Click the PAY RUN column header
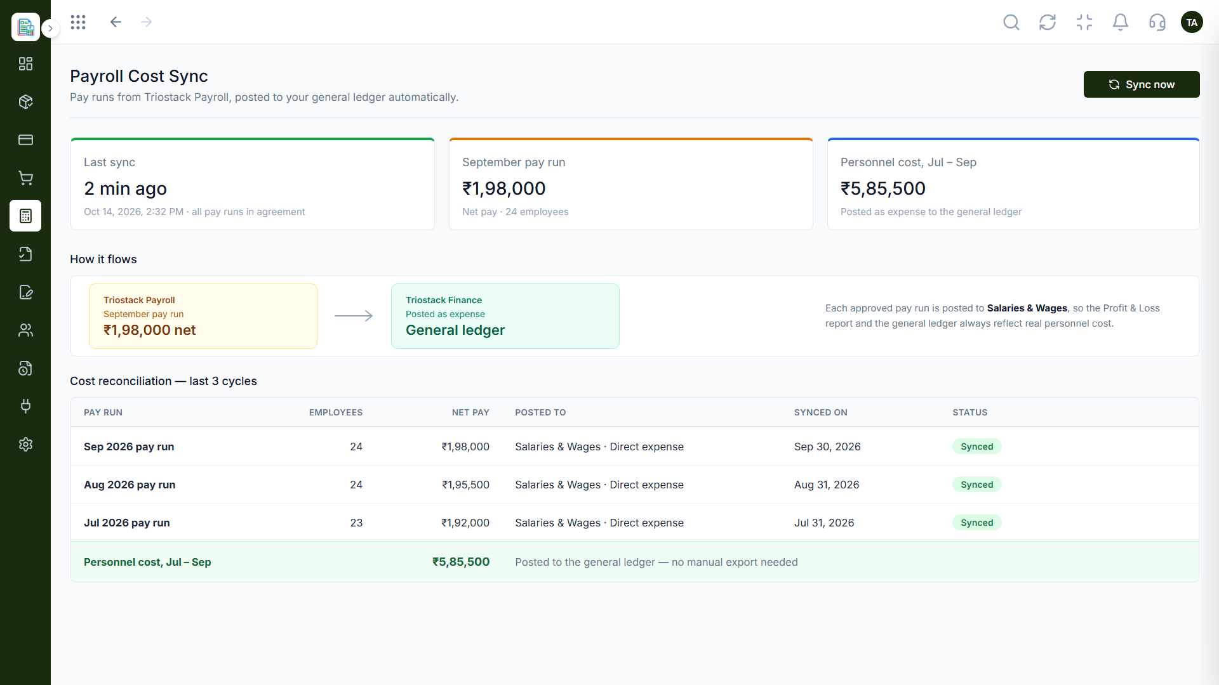 103,412
